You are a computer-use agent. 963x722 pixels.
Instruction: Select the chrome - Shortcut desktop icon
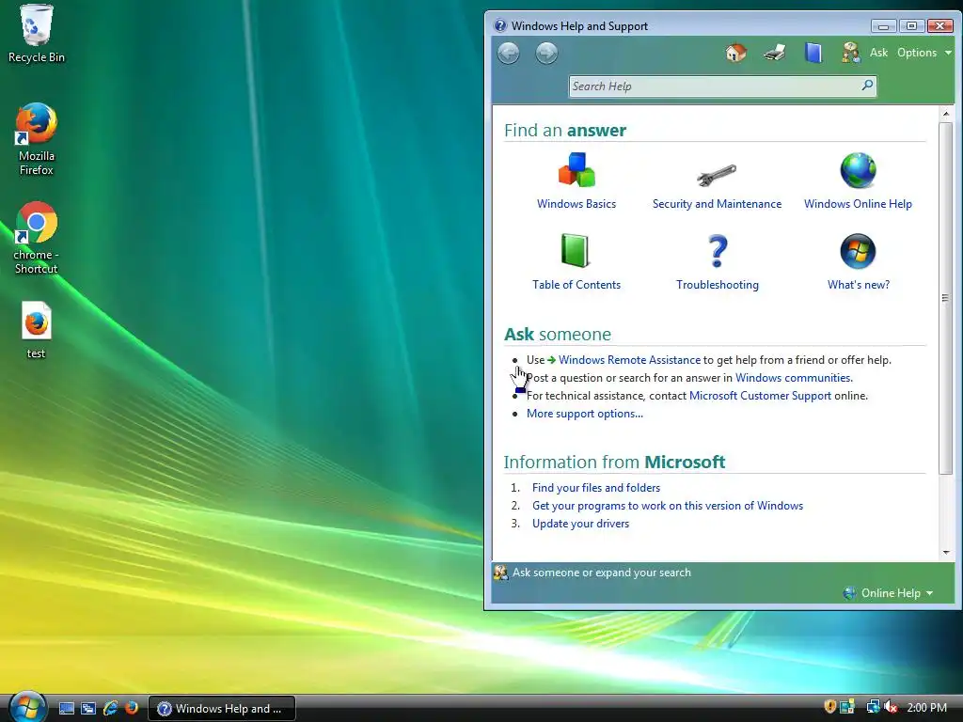pos(37,238)
